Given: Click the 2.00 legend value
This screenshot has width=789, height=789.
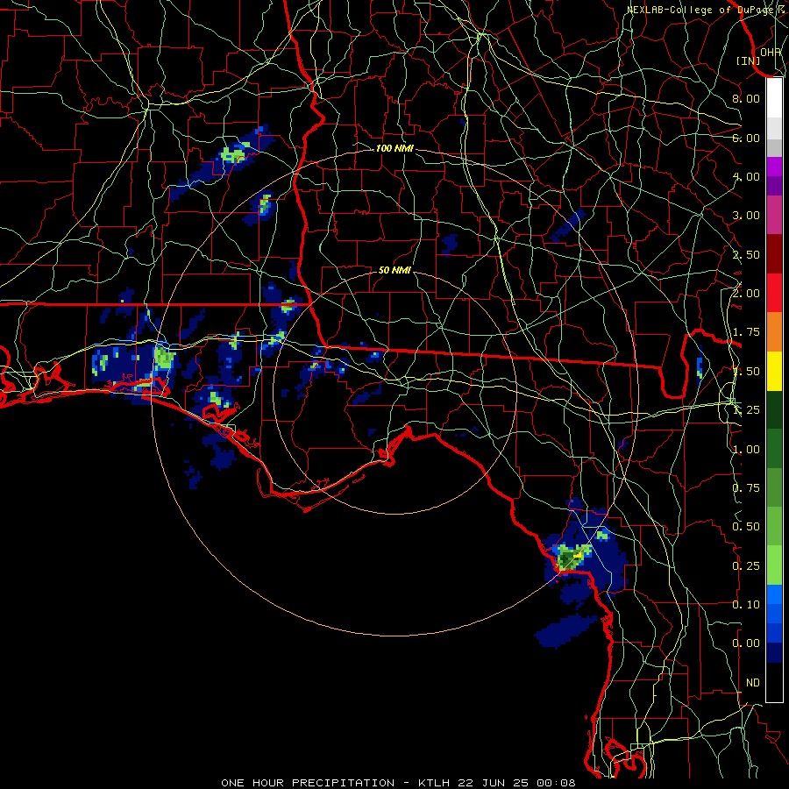Looking at the screenshot, I should click(746, 293).
